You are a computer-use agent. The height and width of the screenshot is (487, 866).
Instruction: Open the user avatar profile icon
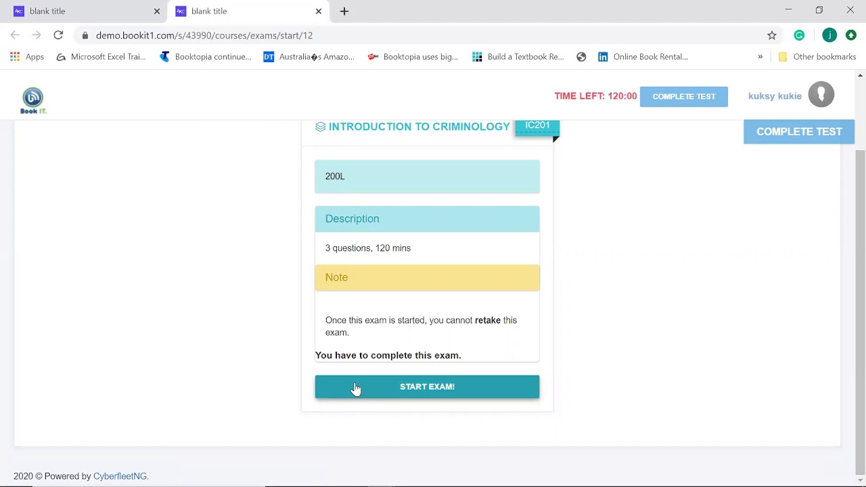click(821, 95)
